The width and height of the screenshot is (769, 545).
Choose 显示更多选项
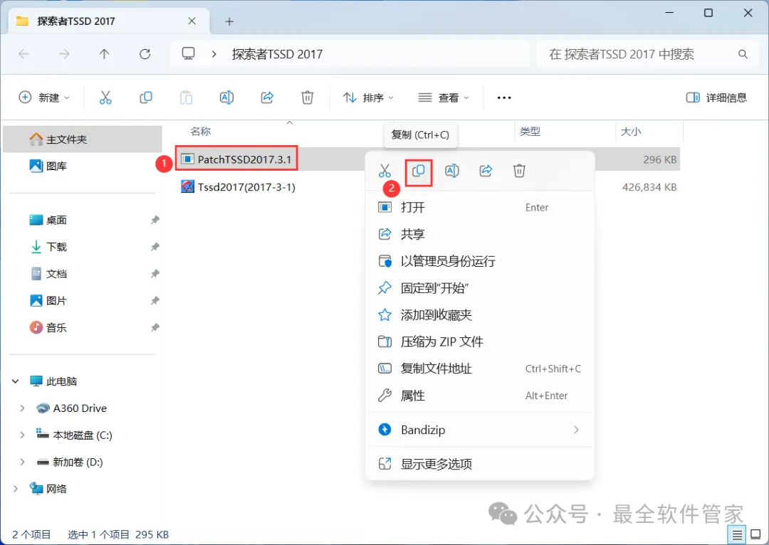point(480,464)
